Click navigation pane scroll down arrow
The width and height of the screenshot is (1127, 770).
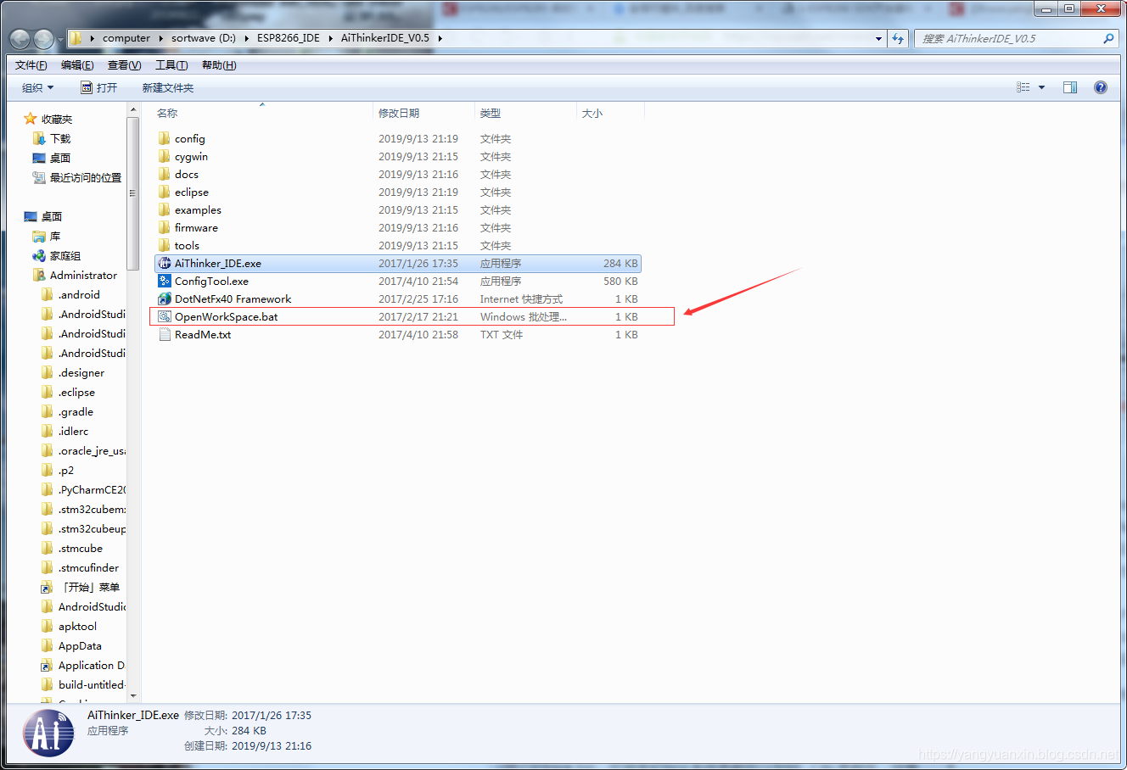133,695
